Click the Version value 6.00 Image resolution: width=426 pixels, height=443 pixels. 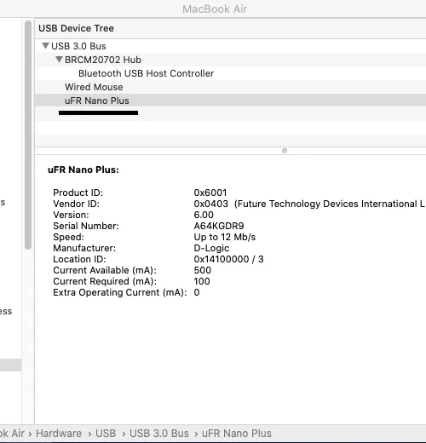[x=204, y=215]
